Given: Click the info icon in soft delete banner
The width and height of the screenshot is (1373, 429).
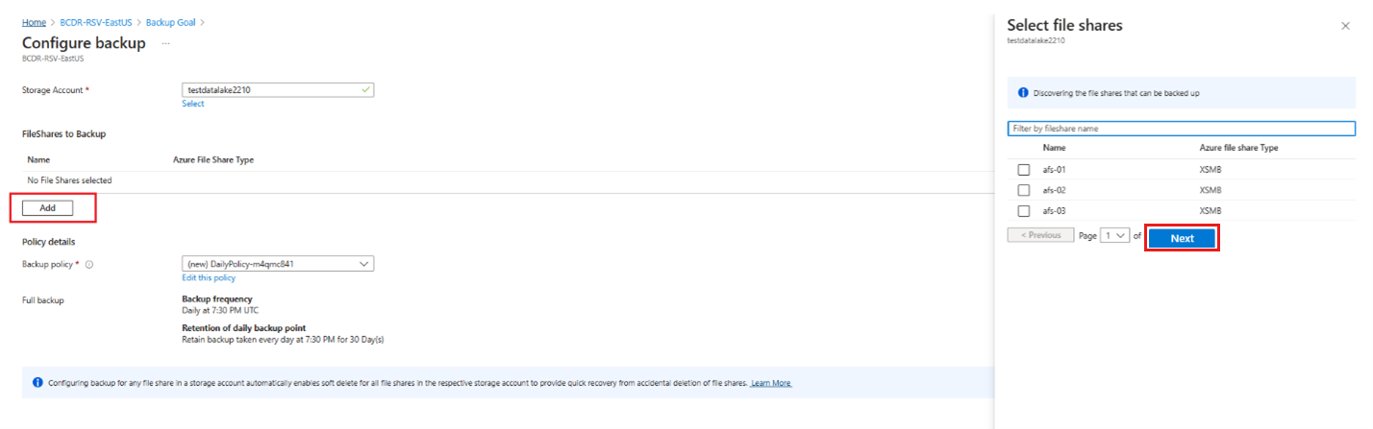Looking at the screenshot, I should pyautogui.click(x=37, y=382).
